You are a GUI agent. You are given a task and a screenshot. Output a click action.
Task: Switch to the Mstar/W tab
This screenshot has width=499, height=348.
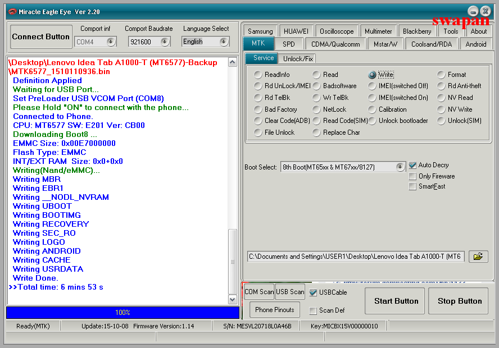[385, 44]
